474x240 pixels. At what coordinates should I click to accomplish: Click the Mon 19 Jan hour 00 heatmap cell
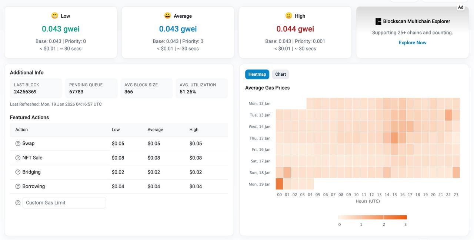click(279, 184)
